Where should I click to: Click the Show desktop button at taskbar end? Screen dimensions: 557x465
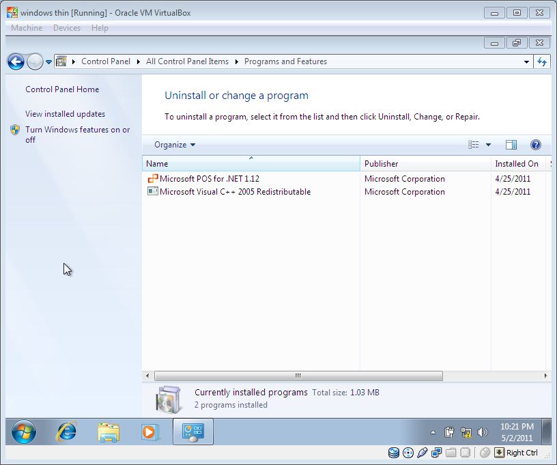547,432
